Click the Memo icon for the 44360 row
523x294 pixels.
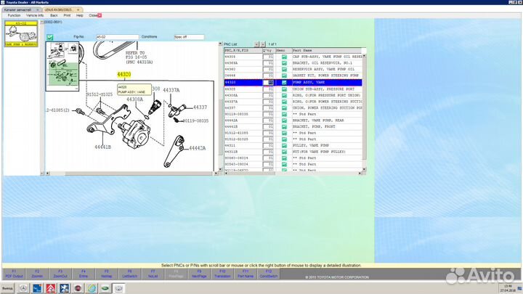click(284, 69)
